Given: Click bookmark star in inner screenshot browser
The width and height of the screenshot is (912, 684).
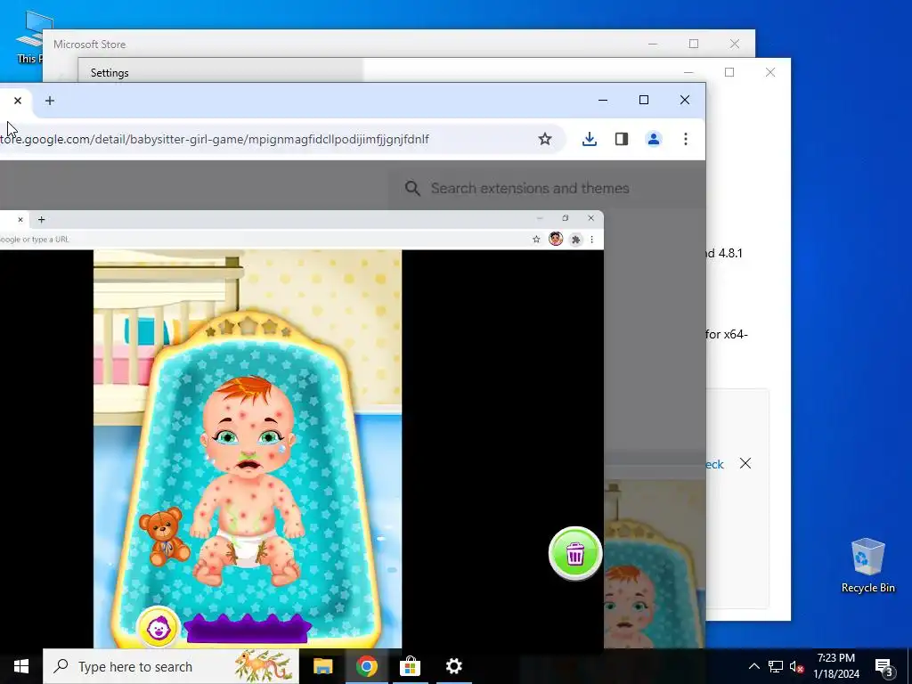Looking at the screenshot, I should (x=536, y=239).
